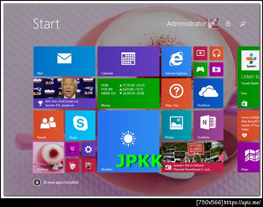The height and width of the screenshot is (207, 263).
Task: Click the Administrator profile picture
Action: tap(213, 23)
